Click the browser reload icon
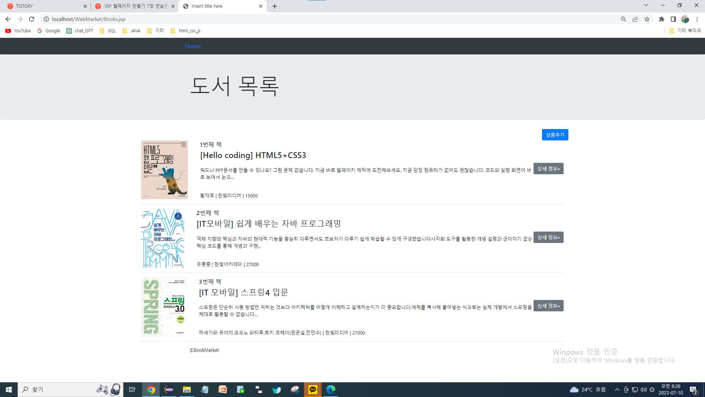The height and width of the screenshot is (397, 705). coord(32,19)
